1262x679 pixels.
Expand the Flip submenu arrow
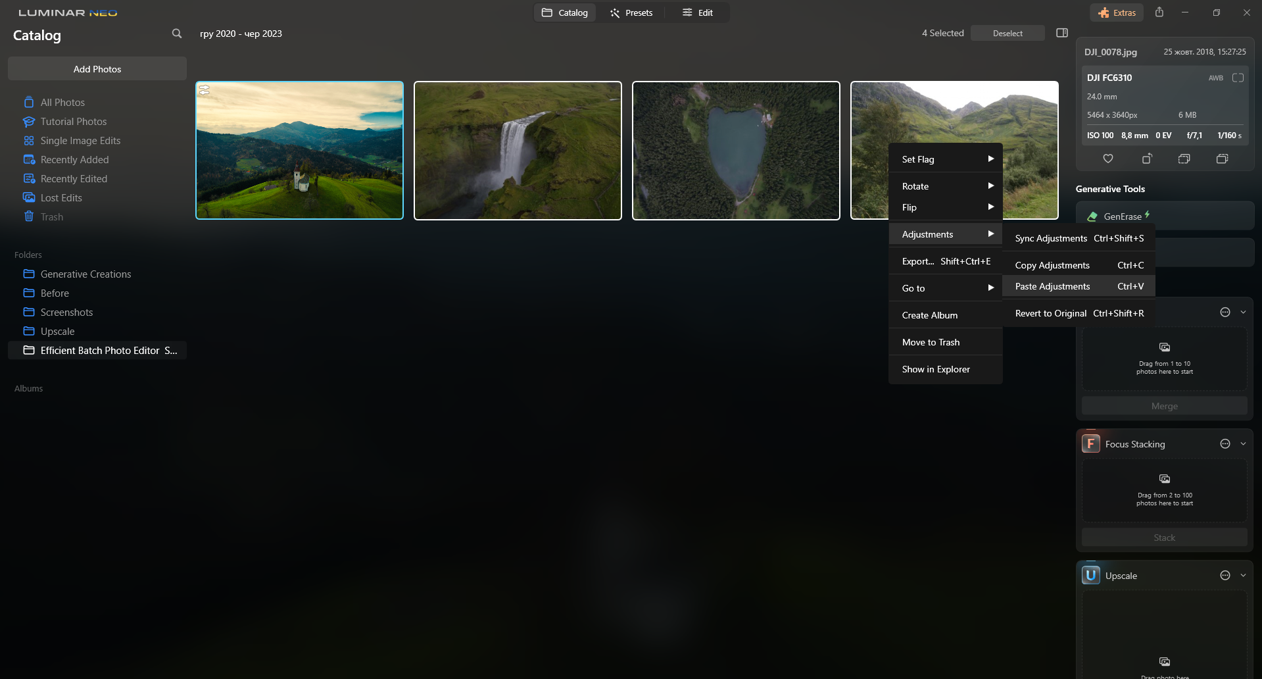tap(990, 207)
